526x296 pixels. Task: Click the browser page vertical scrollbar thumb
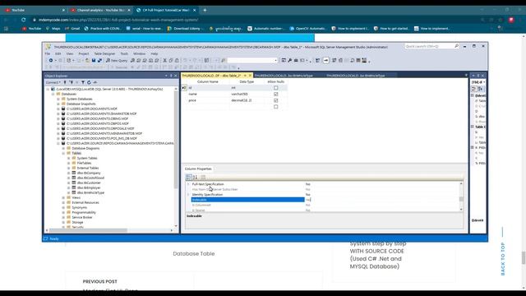click(x=523, y=257)
